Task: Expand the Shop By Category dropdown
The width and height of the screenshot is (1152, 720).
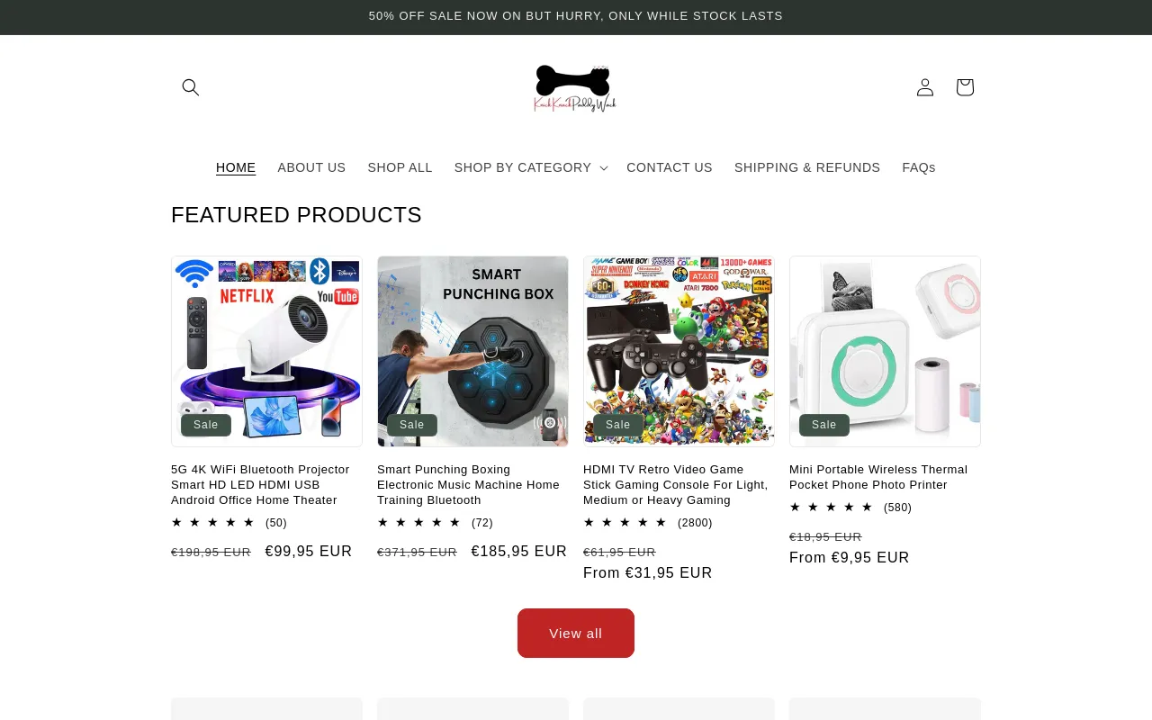Action: tap(530, 167)
